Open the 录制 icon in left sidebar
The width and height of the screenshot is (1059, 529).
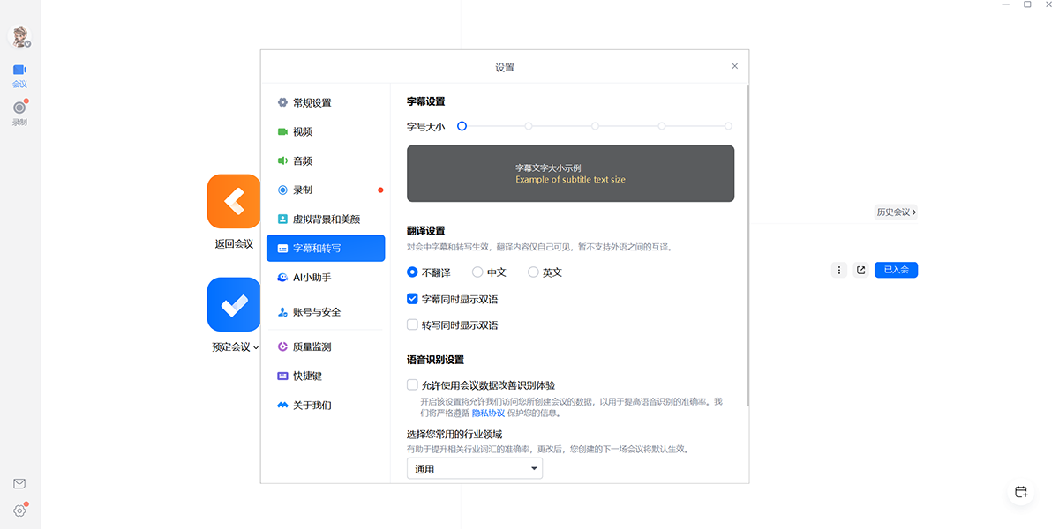19,108
